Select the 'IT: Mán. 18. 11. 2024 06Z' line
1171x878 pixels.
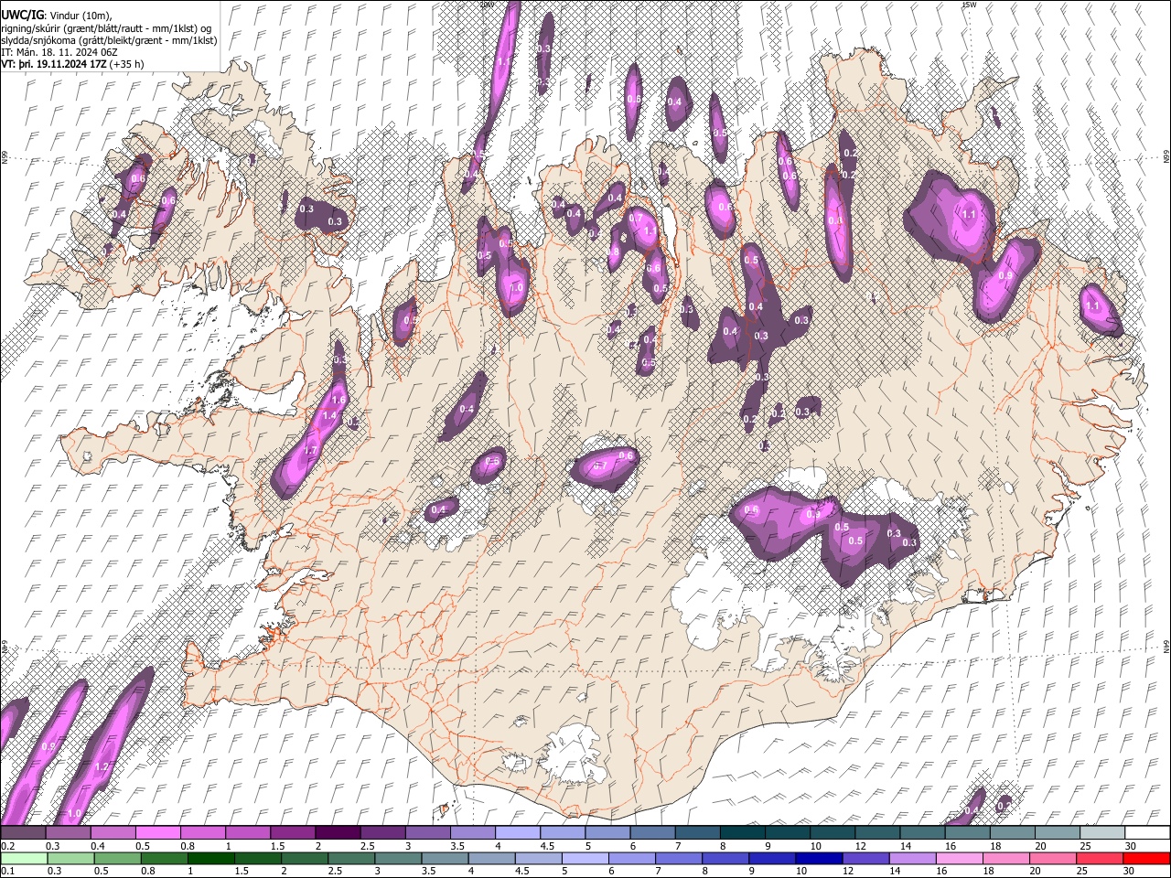(59, 52)
